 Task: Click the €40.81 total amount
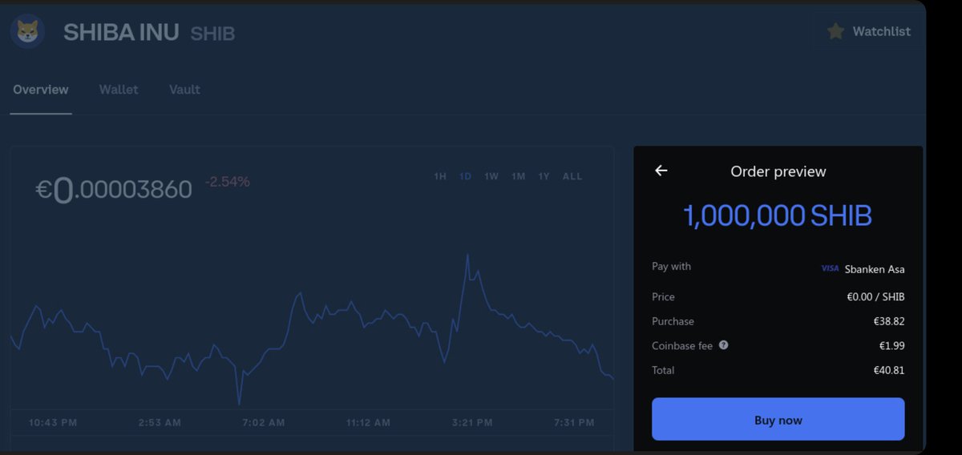tap(889, 370)
